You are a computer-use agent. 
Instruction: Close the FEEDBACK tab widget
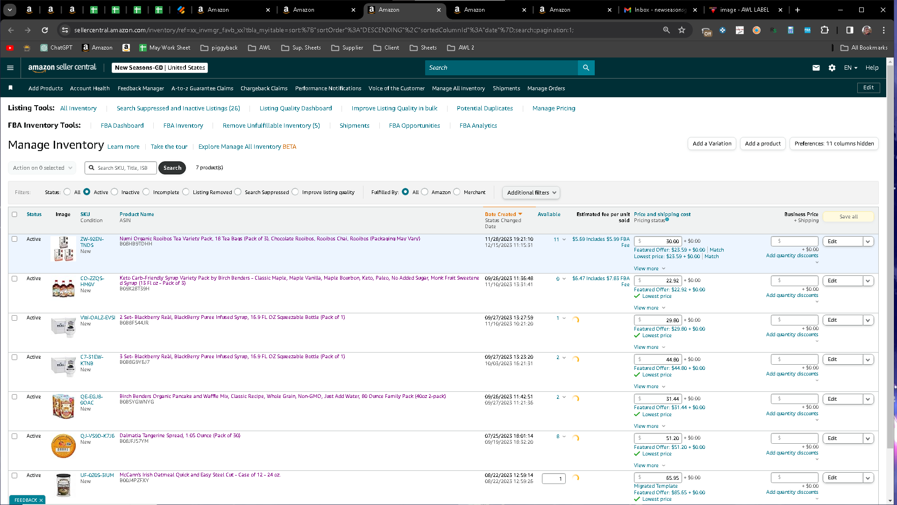click(41, 500)
